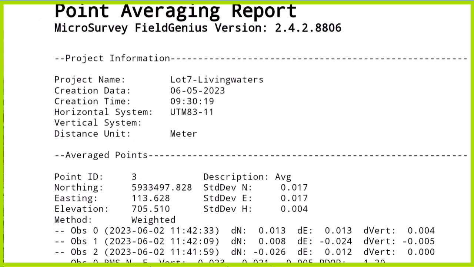Click the Easting value 113.628
This screenshot has height=267, width=474.
pyautogui.click(x=151, y=198)
